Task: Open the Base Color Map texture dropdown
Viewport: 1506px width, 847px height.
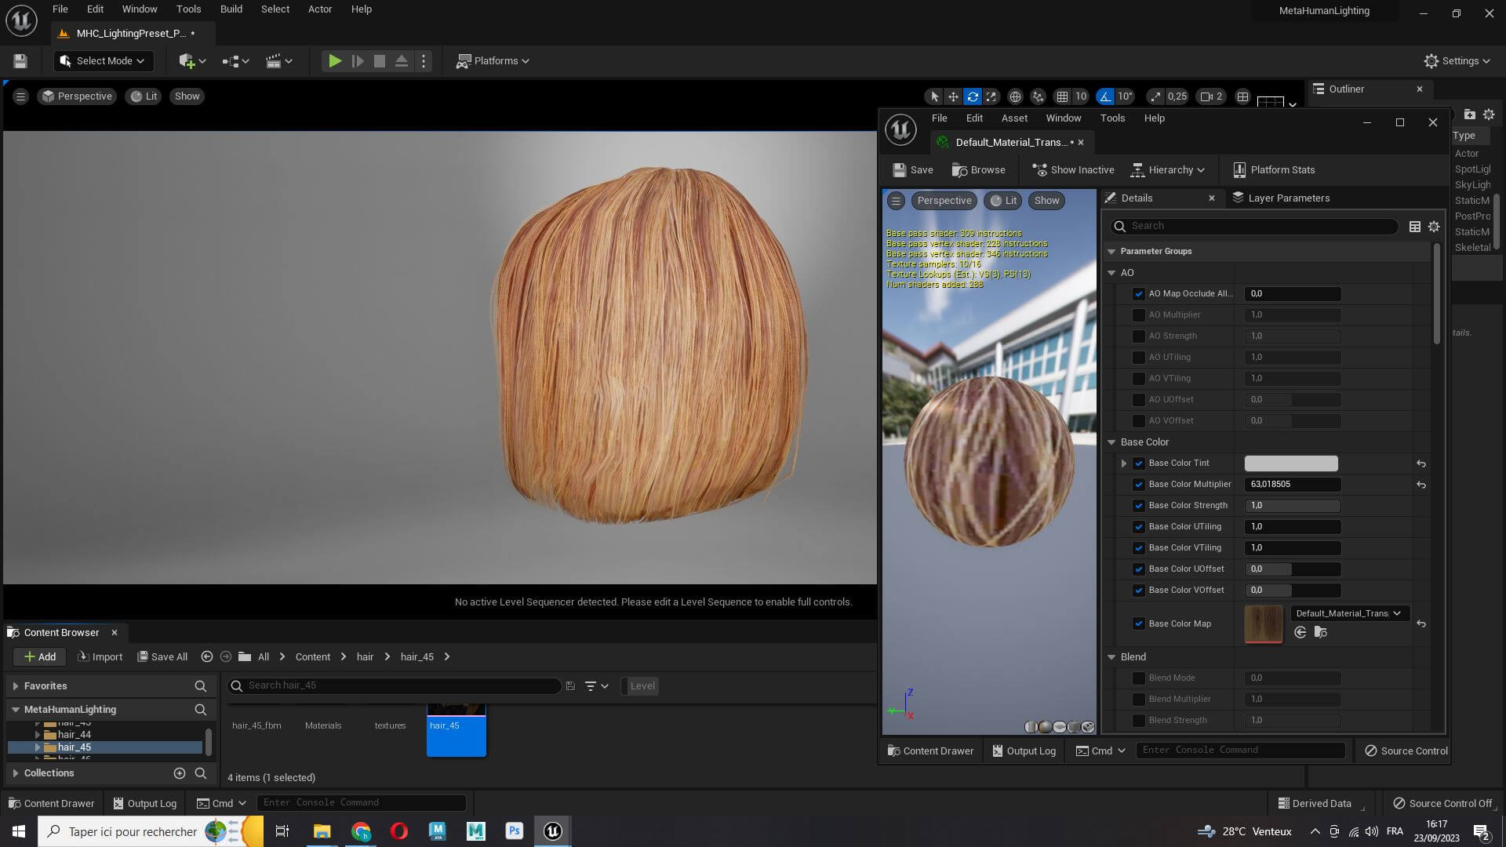Action: pos(1348,613)
